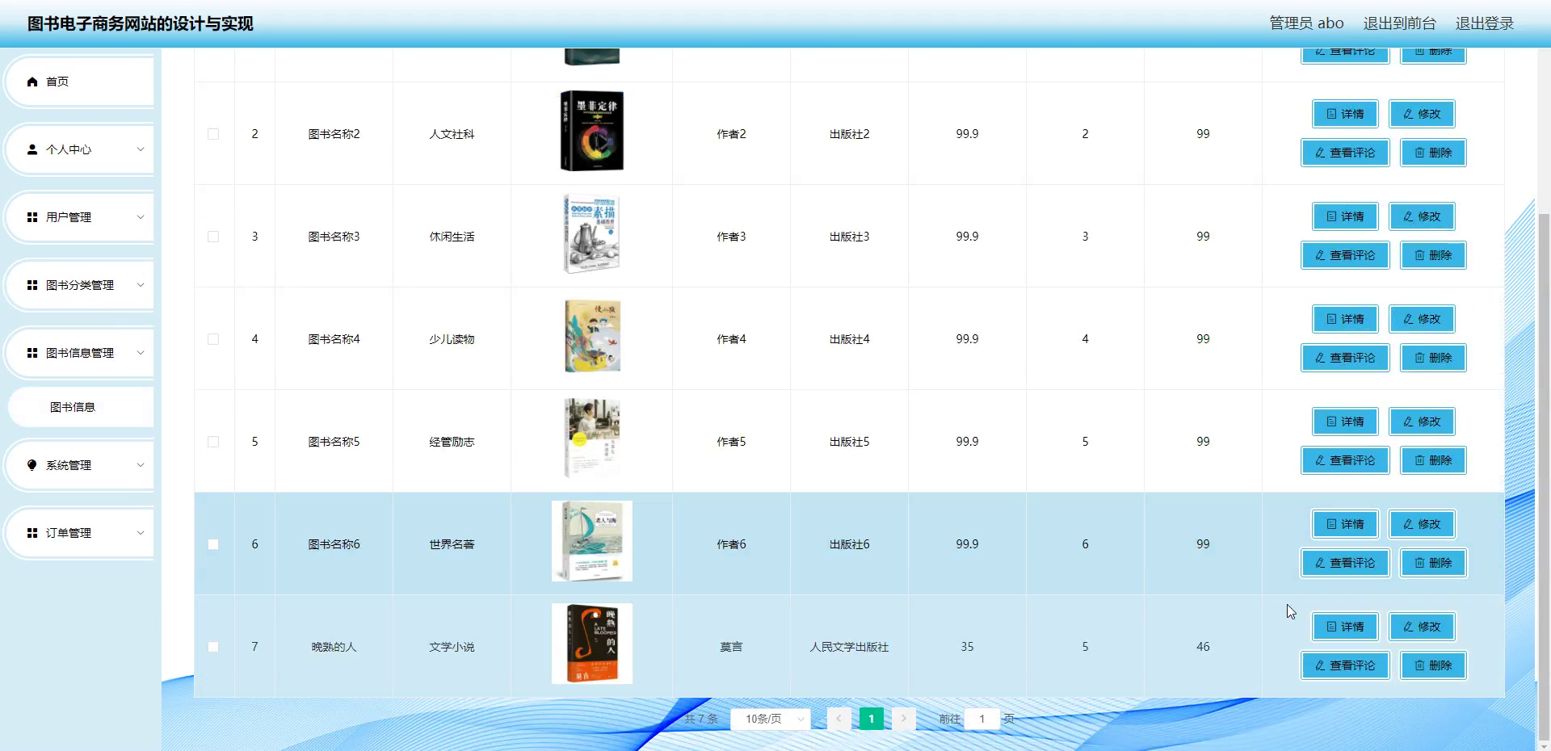
Task: Click the 前往 page number input
Action: point(982,719)
